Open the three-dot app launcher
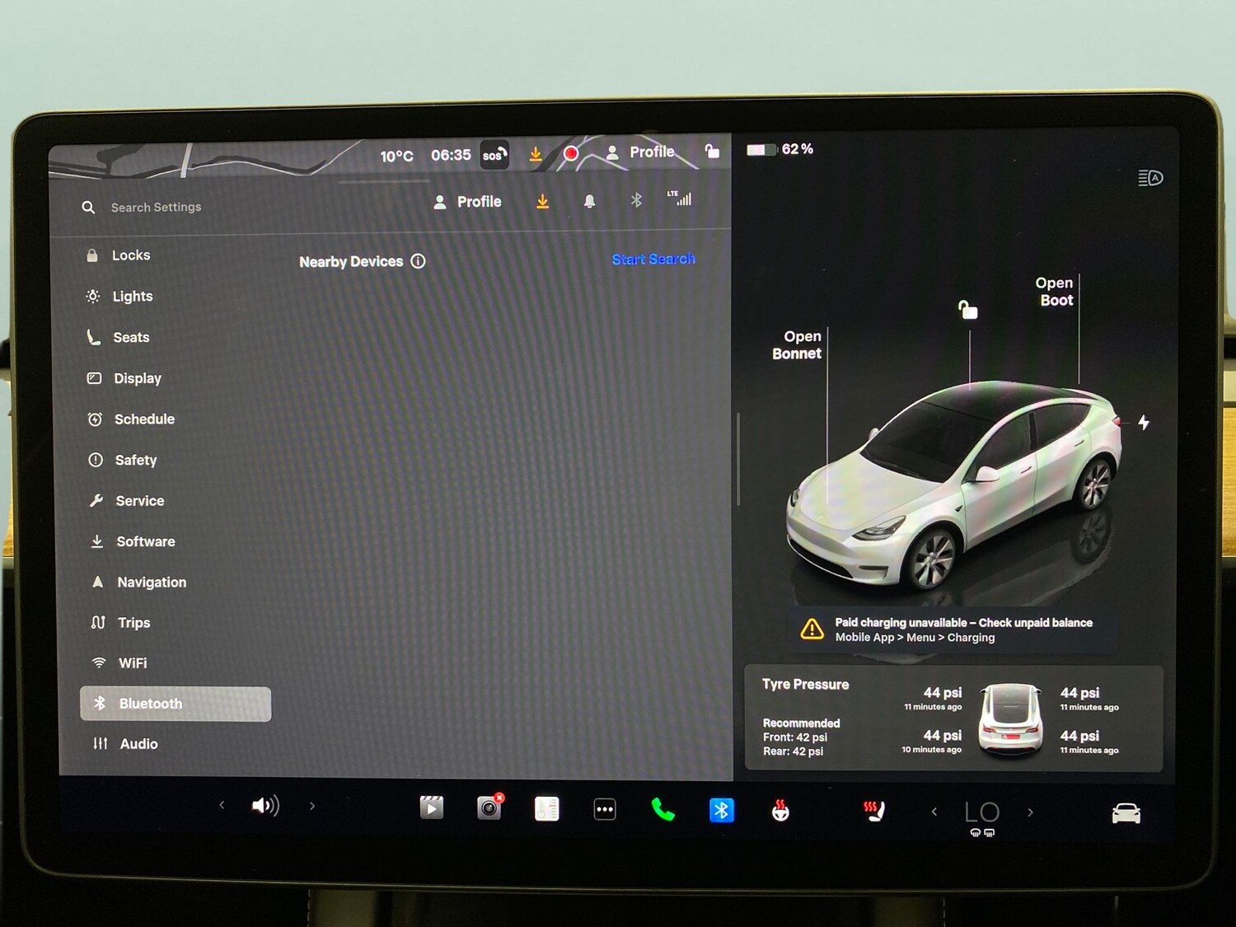 point(604,809)
